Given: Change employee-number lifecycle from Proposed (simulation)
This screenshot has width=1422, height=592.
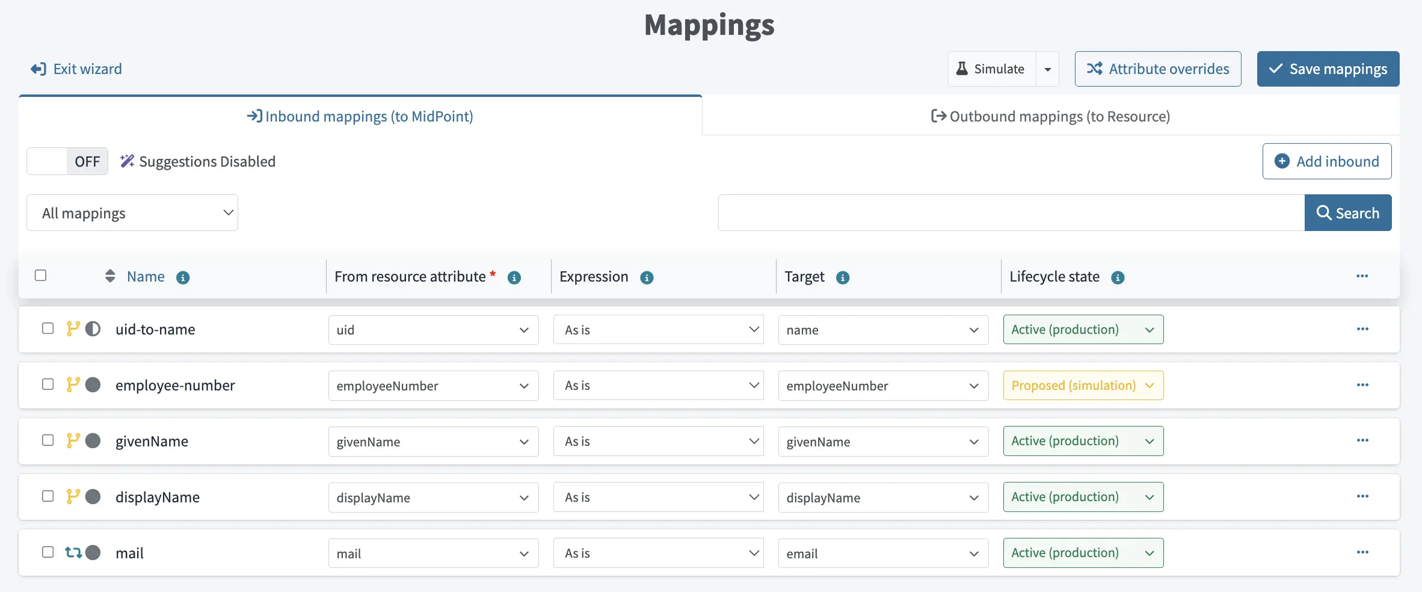Looking at the screenshot, I should pyautogui.click(x=1082, y=385).
